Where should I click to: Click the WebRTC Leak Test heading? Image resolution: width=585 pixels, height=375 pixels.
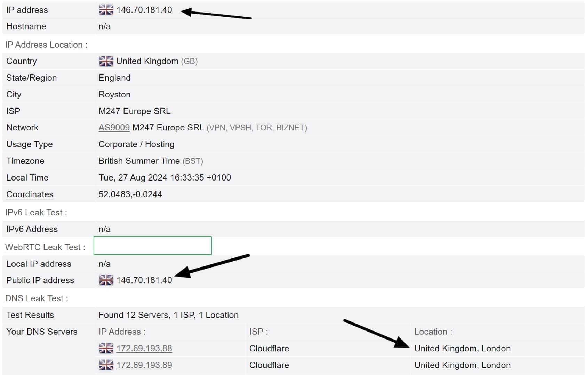[43, 247]
